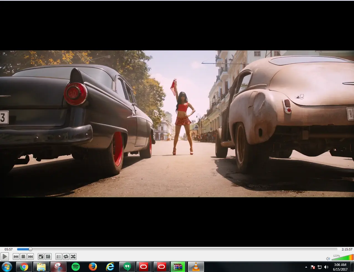Viewport: 354px width, 272px height.
Task: Toggle fullscreen video mode button
Action: coord(41,257)
